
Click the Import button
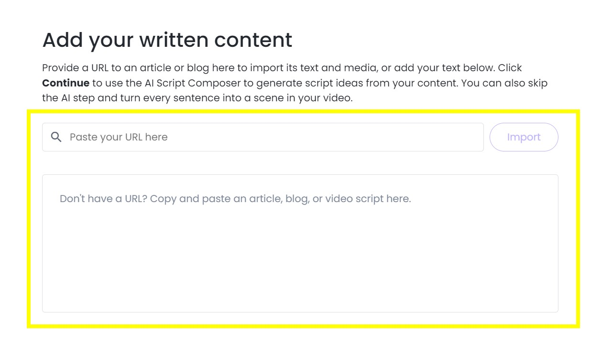[524, 137]
